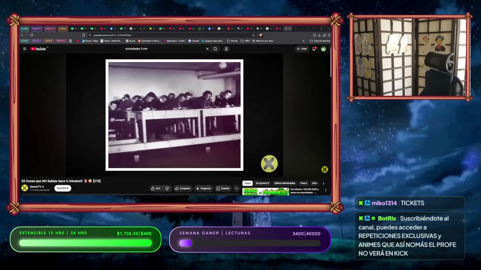The height and width of the screenshot is (270, 481).
Task: Open YouTube notifications bell
Action: pos(314,49)
